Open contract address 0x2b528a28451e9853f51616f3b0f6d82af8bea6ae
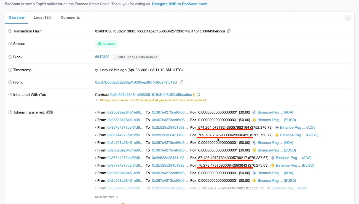The width and height of the screenshot is (359, 204). click(x=151, y=95)
